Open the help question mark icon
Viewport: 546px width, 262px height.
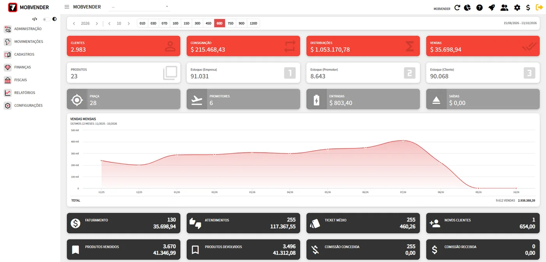pos(479,7)
